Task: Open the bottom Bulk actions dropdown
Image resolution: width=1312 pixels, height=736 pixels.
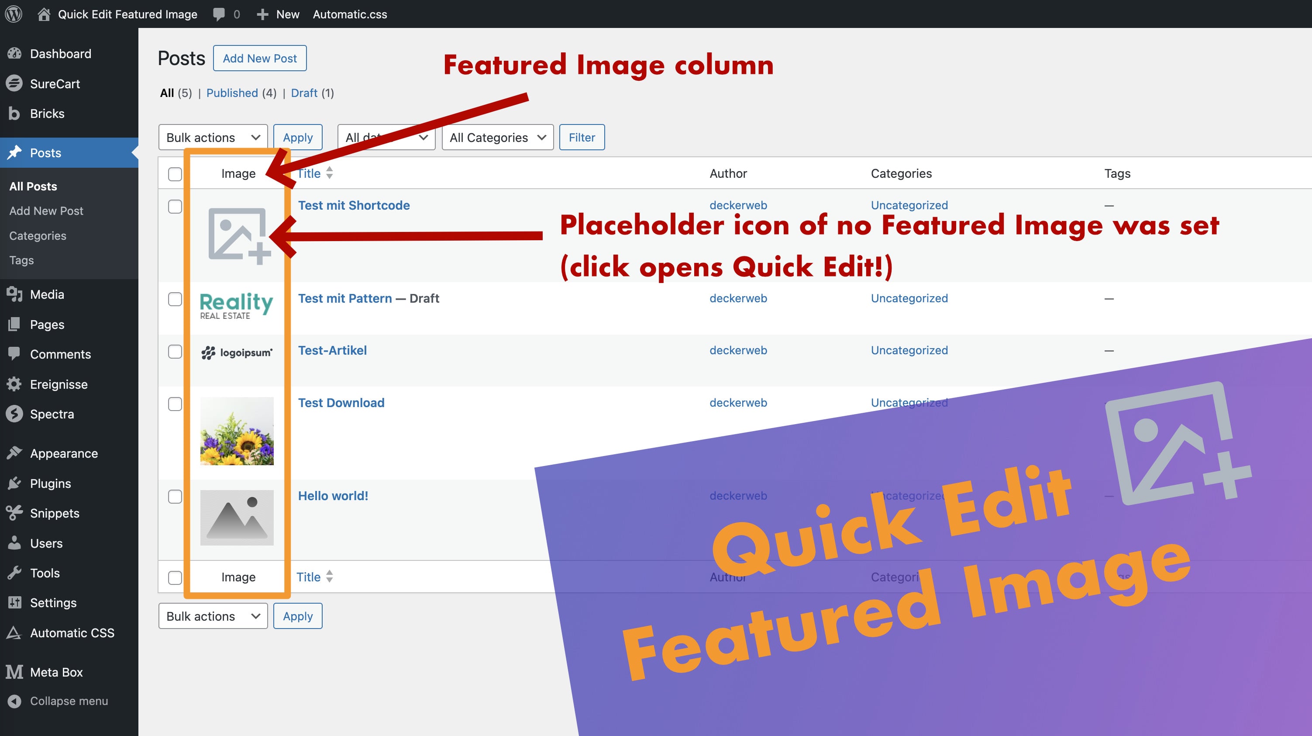Action: click(x=212, y=616)
